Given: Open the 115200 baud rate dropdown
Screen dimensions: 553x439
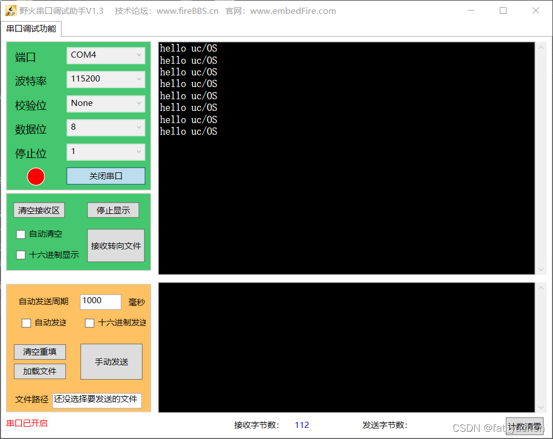Looking at the screenshot, I should (106, 79).
